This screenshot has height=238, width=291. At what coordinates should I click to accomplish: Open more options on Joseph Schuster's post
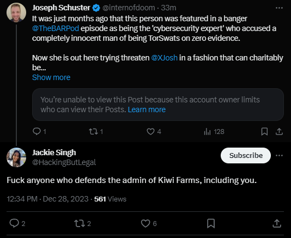point(279,8)
